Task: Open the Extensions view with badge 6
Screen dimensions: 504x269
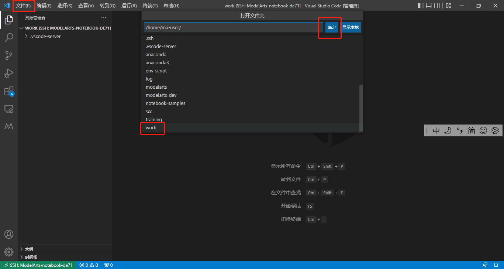Action: pyautogui.click(x=9, y=91)
